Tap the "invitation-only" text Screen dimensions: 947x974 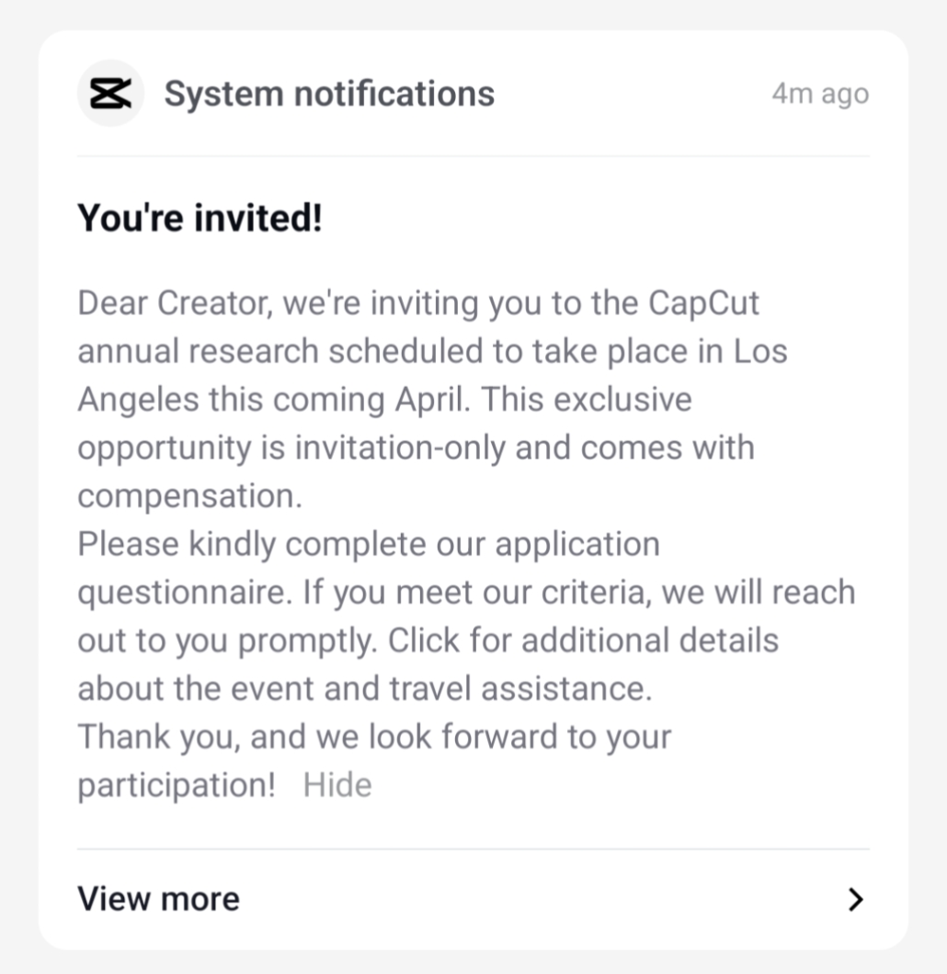click(400, 447)
